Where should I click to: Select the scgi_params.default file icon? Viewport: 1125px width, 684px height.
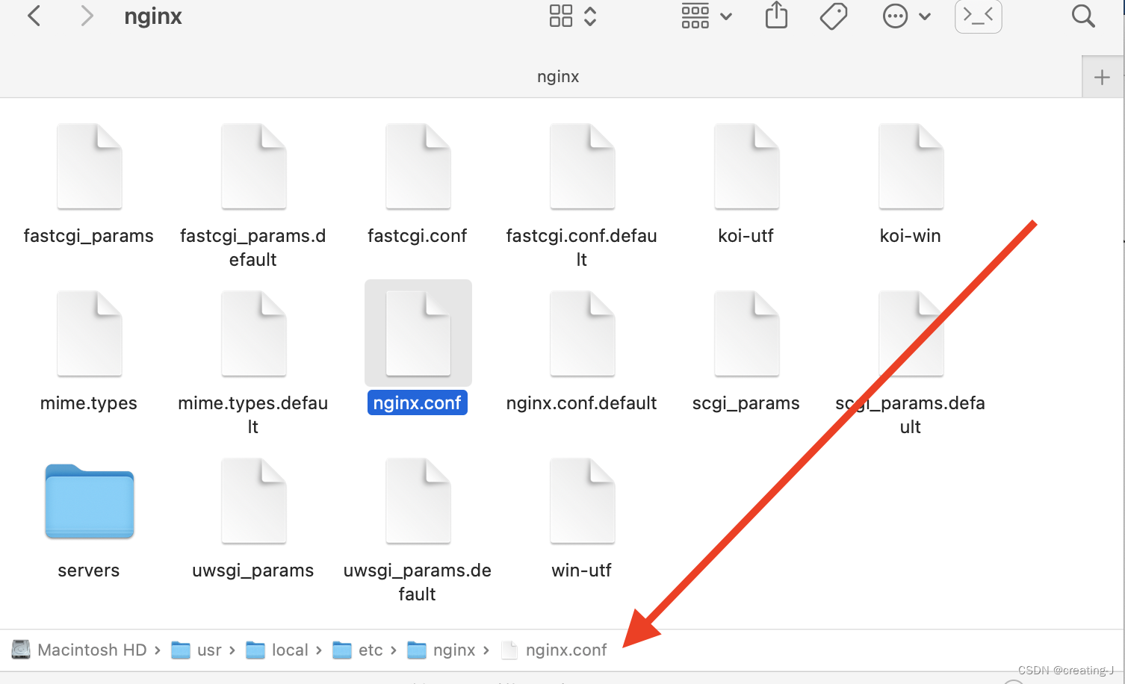(911, 334)
